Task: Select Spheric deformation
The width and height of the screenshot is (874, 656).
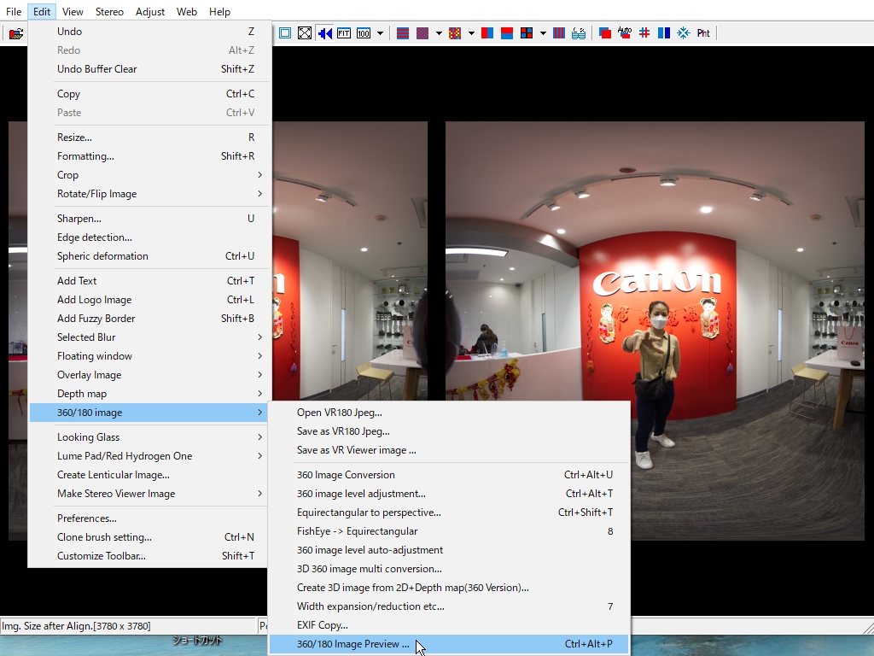Action: 149,256
